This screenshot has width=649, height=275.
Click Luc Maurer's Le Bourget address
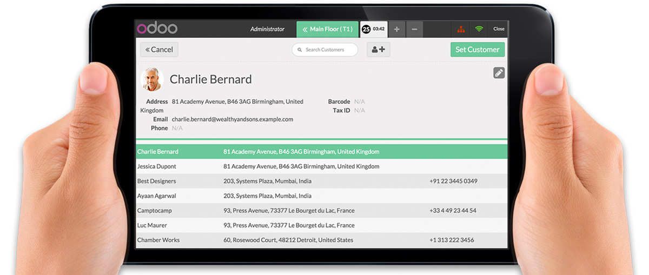tap(289, 225)
